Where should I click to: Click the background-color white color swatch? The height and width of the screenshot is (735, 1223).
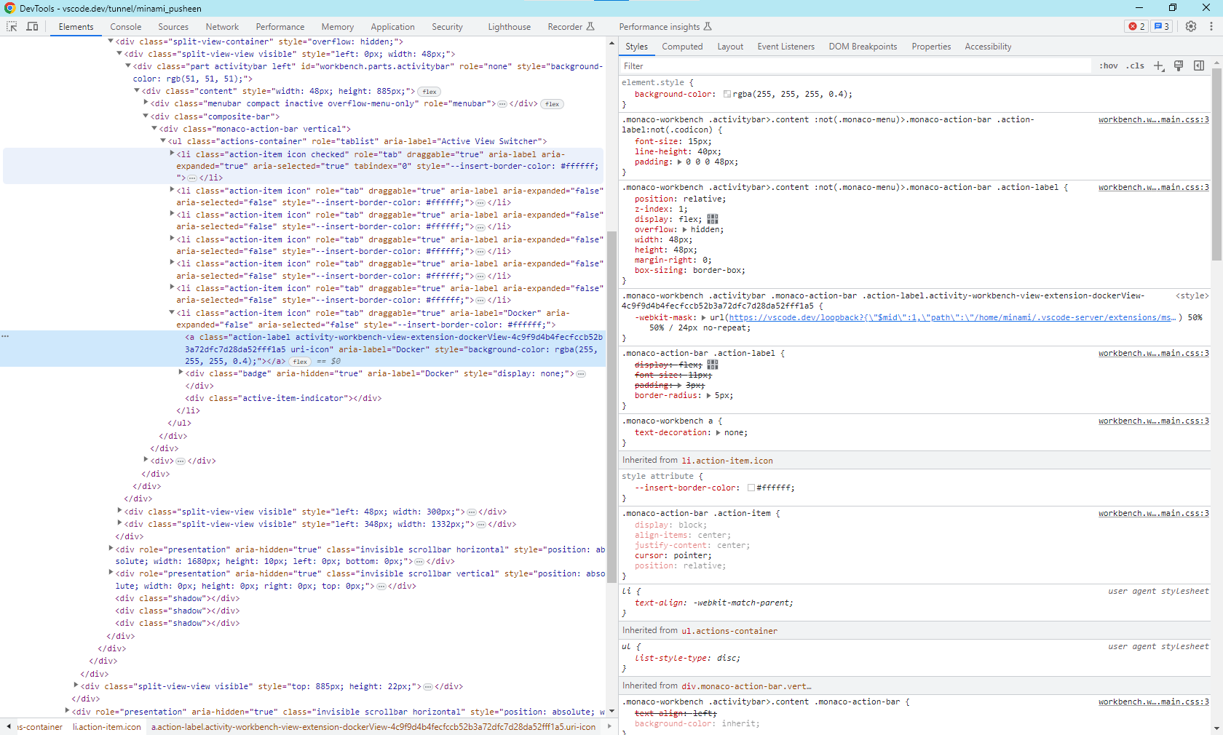click(x=727, y=94)
